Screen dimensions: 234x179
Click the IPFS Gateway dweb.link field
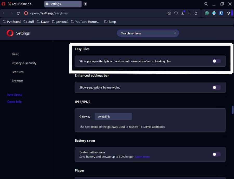click(113, 116)
